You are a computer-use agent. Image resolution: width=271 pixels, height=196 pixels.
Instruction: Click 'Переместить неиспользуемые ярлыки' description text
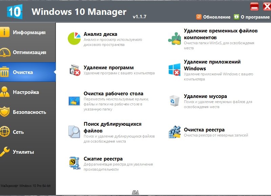[x=116, y=104]
